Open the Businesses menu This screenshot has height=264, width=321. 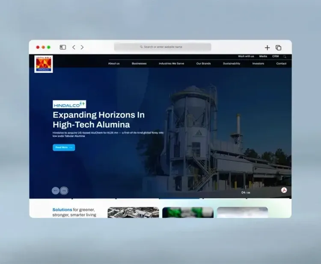(x=139, y=64)
